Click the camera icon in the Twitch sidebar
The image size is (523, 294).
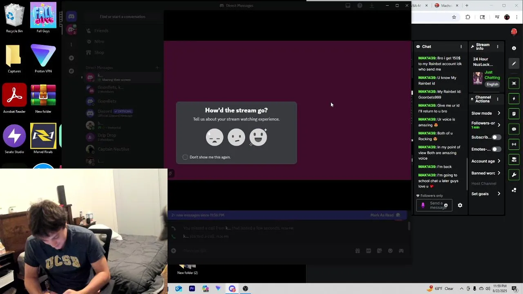(514, 160)
